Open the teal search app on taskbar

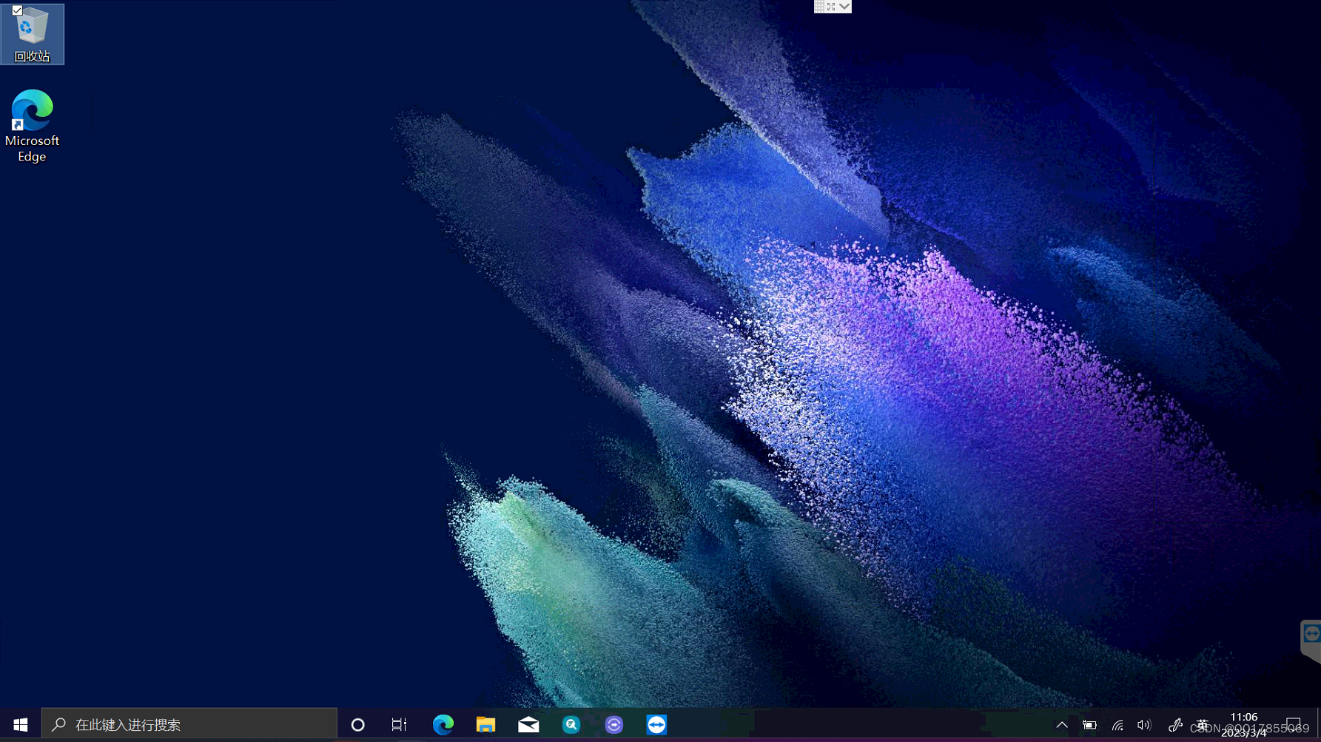[571, 724]
